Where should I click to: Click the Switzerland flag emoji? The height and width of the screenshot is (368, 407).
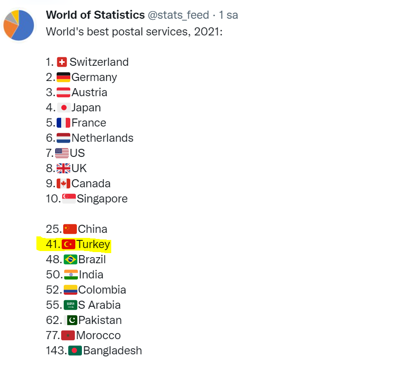click(62, 62)
